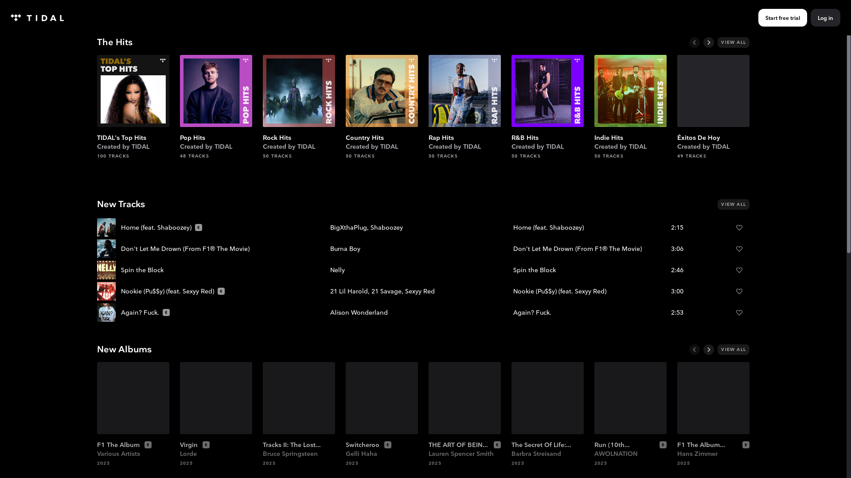Play Nookie track from its artwork
Viewport: 851px width, 478px height.
tap(106, 291)
